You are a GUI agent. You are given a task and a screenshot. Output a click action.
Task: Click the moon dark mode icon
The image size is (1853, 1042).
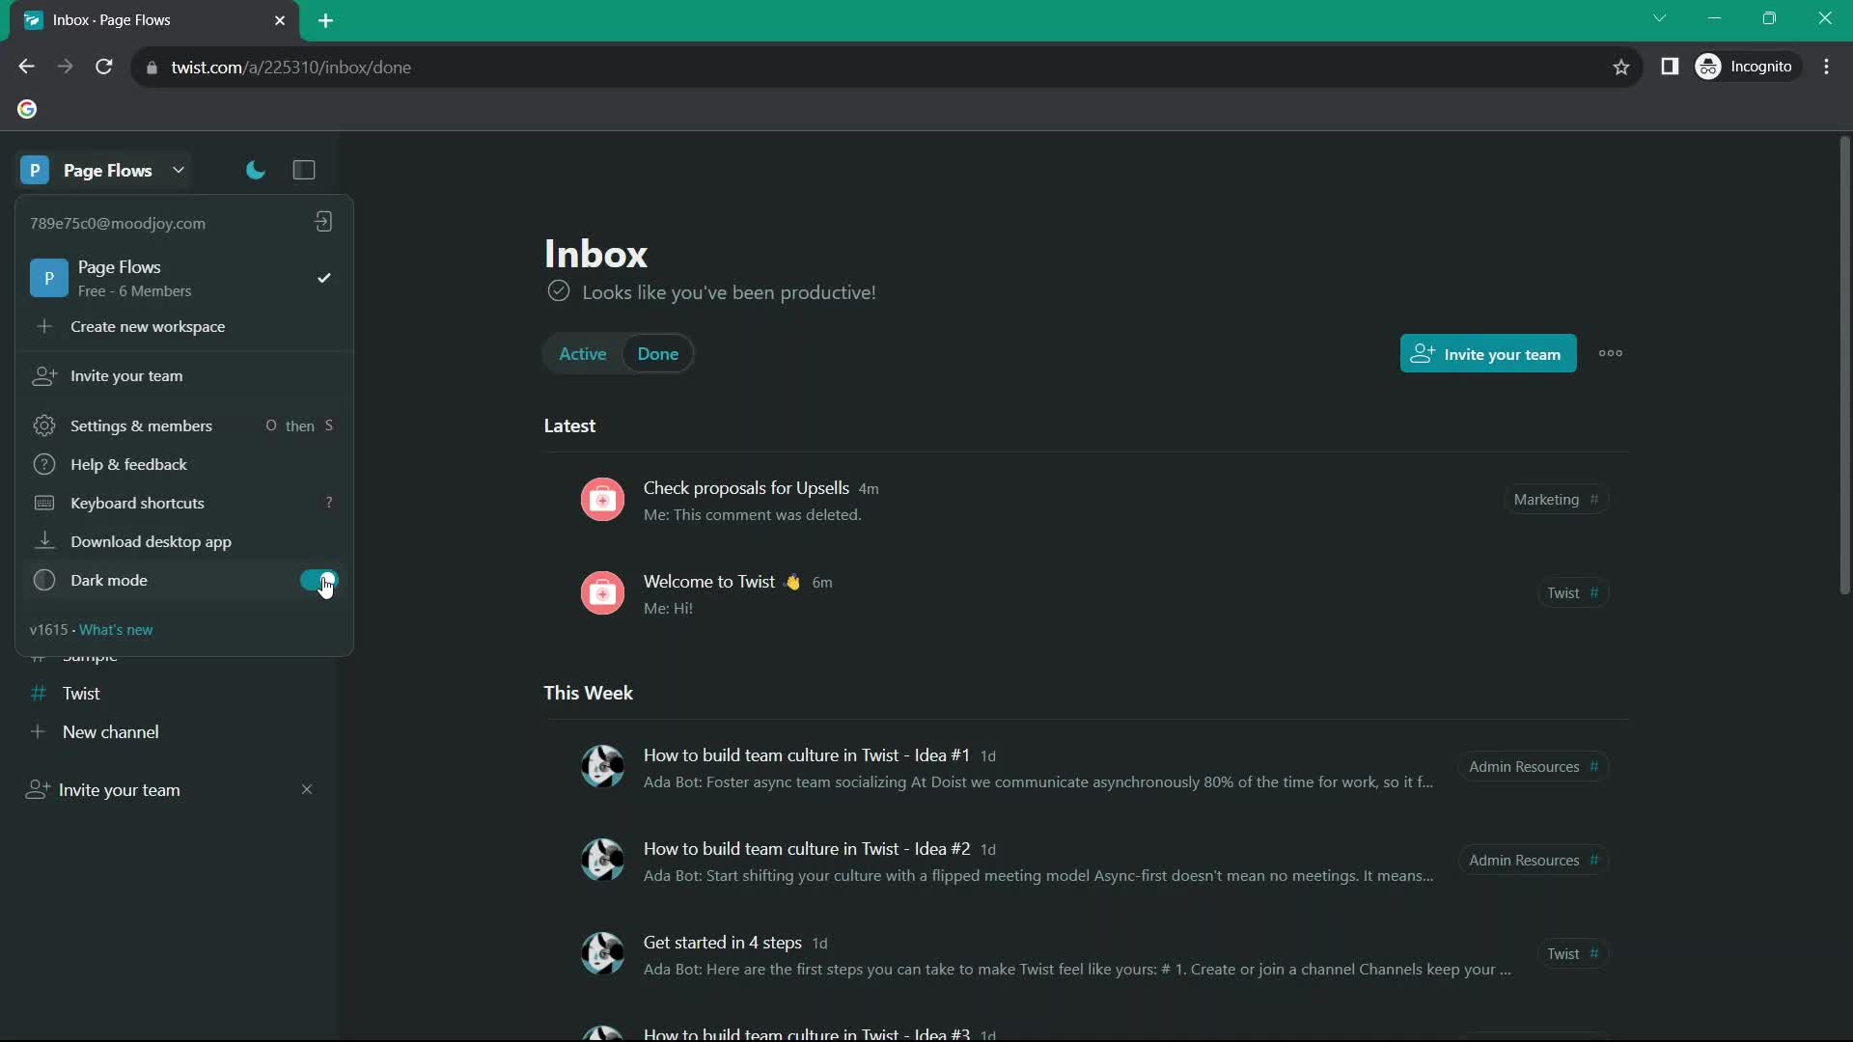point(255,169)
